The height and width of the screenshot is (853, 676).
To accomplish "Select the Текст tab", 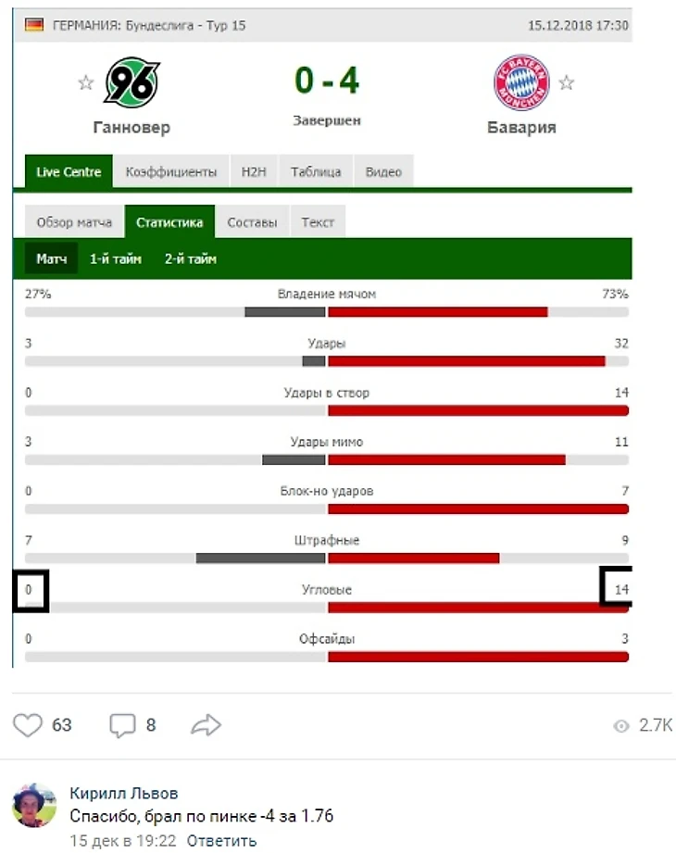I will (x=318, y=222).
